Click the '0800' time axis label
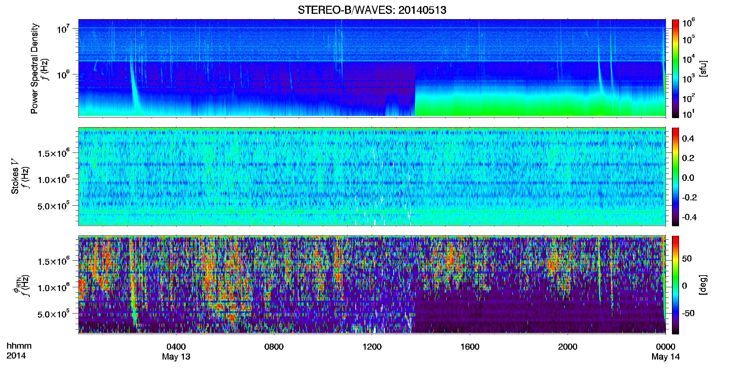 click(x=274, y=347)
